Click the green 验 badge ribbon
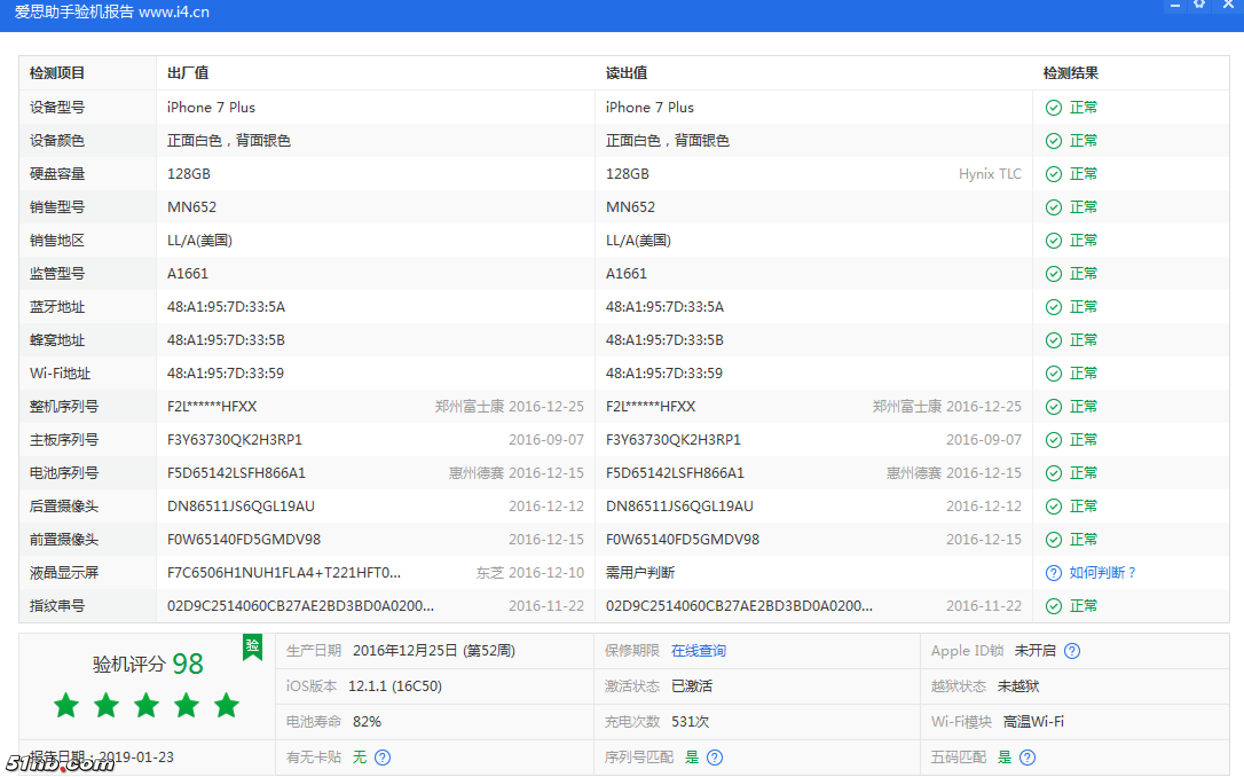1244x777 pixels. (x=253, y=647)
